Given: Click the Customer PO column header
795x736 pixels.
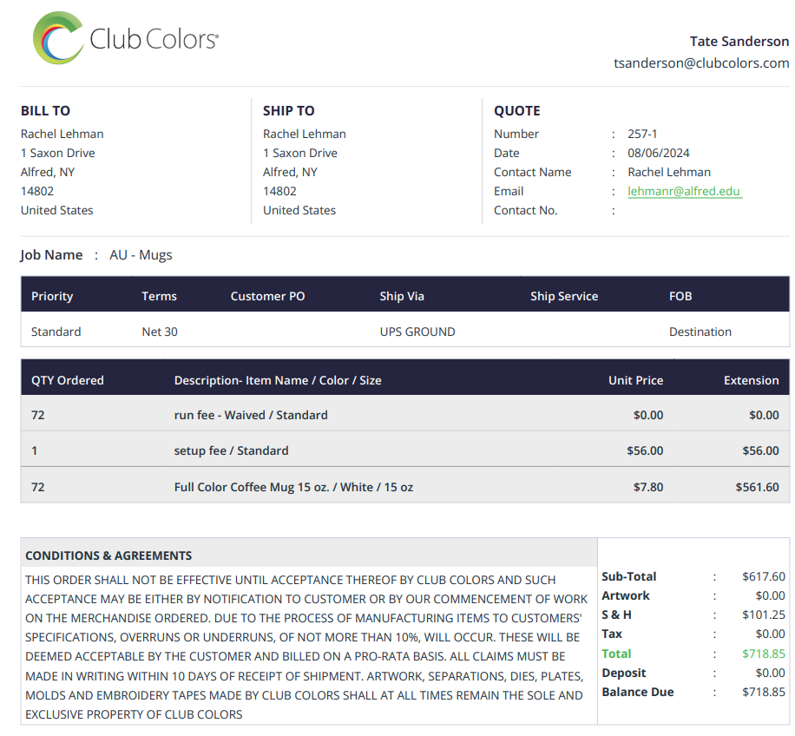Looking at the screenshot, I should (x=267, y=296).
